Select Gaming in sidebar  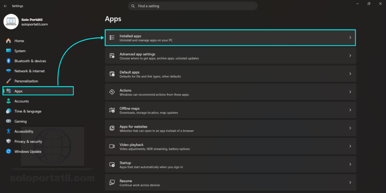pyautogui.click(x=38, y=121)
